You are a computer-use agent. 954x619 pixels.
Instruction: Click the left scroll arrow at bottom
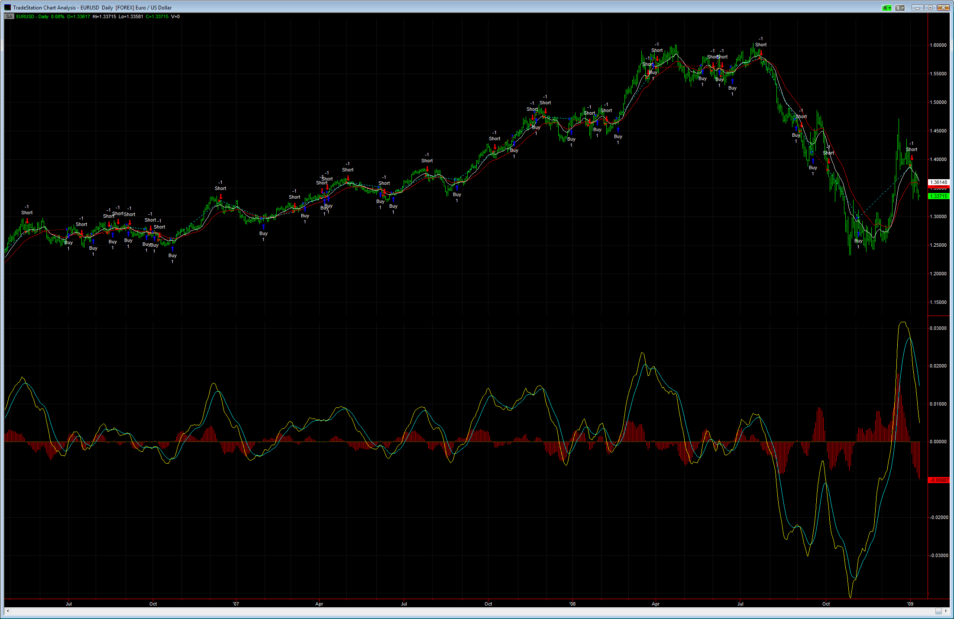(x=8, y=611)
